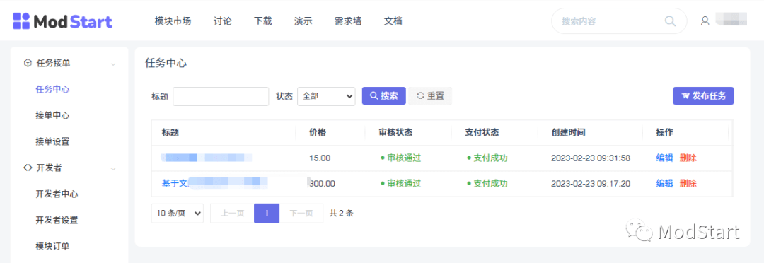Click the 搜索 button
Viewport: 764px width, 263px height.
click(x=384, y=96)
